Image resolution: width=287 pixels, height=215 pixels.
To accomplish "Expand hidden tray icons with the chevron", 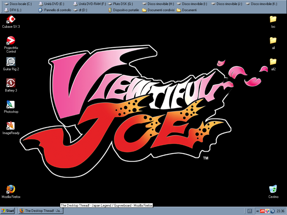I will point(258,211).
